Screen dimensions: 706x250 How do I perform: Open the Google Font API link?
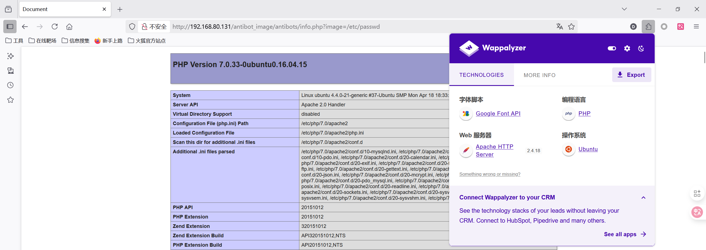pos(498,114)
